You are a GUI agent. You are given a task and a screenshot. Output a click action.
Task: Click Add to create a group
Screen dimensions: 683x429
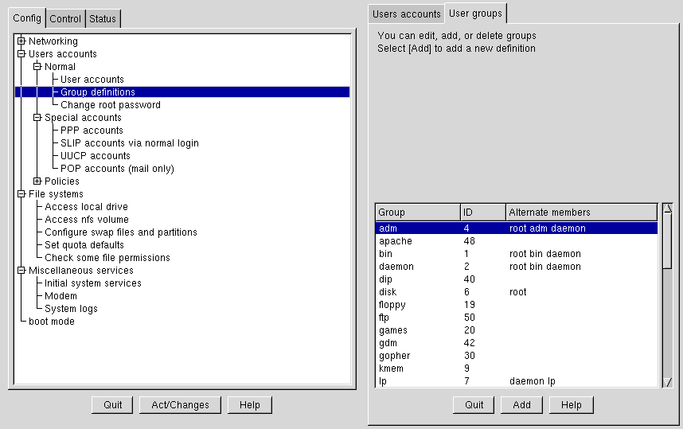521,404
